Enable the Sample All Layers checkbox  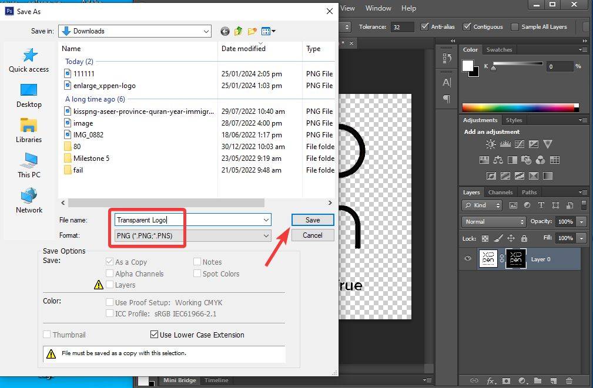515,27
